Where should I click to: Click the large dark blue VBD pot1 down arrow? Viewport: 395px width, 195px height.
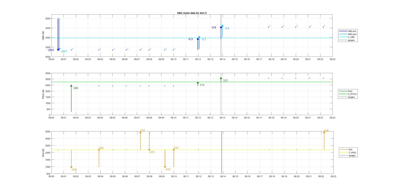(x=58, y=34)
